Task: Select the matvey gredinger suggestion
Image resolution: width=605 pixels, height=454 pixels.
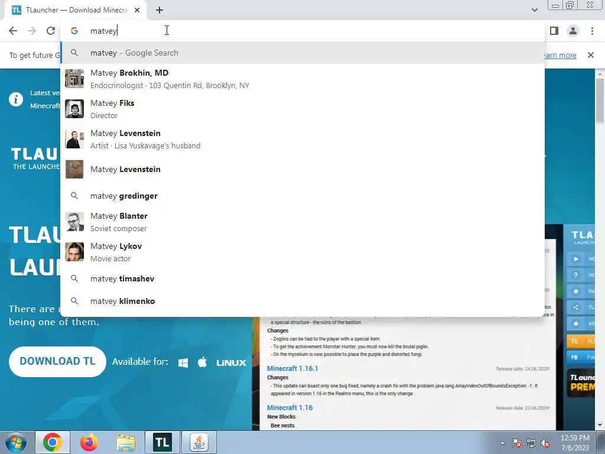Action: 302,196
